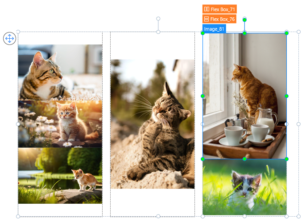The width and height of the screenshot is (306, 222).
Task: Click the Image_81 selection label
Action: [x=214, y=29]
